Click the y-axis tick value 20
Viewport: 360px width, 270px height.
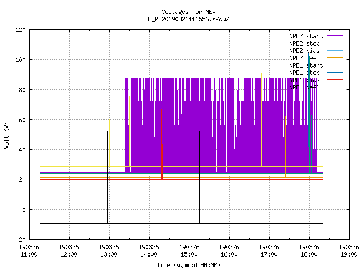click(x=22, y=179)
